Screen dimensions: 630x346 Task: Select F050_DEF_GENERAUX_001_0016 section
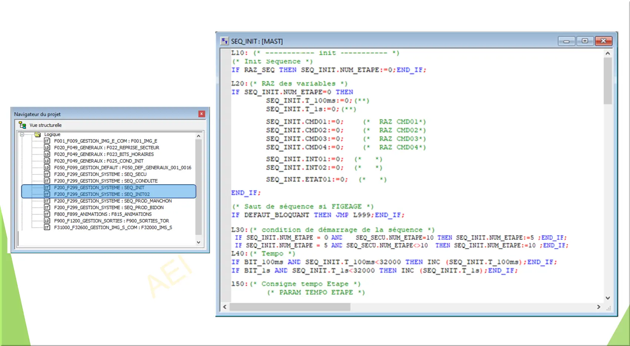123,168
